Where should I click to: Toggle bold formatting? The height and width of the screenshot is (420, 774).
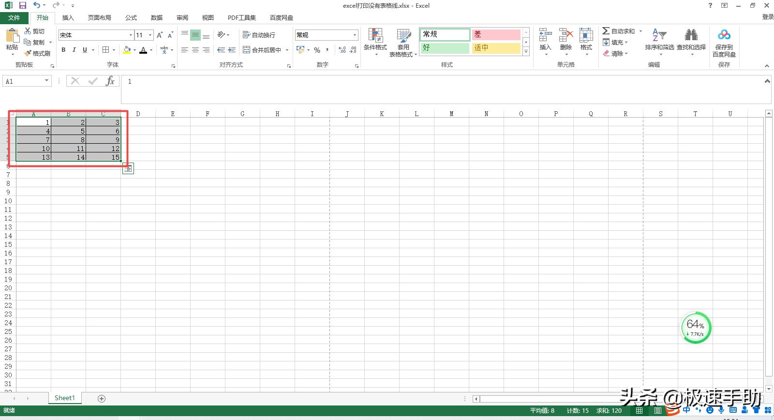(x=63, y=50)
